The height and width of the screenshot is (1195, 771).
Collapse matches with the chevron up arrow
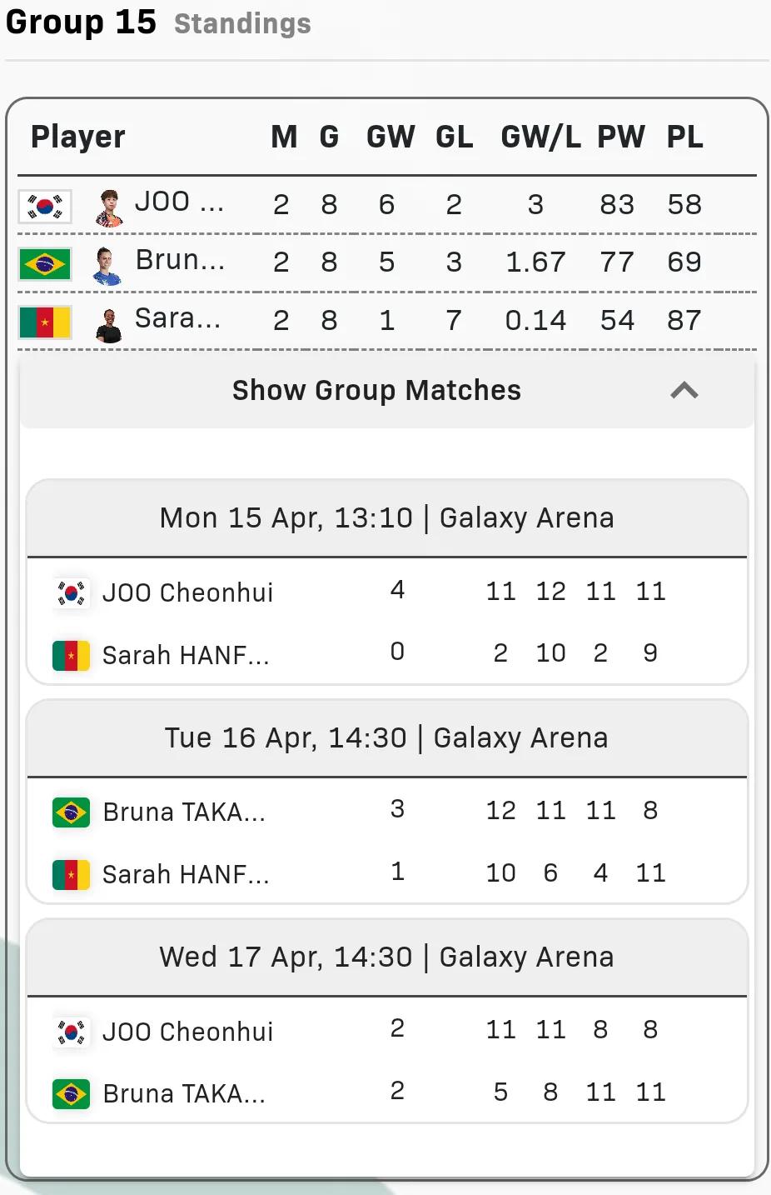click(x=684, y=390)
